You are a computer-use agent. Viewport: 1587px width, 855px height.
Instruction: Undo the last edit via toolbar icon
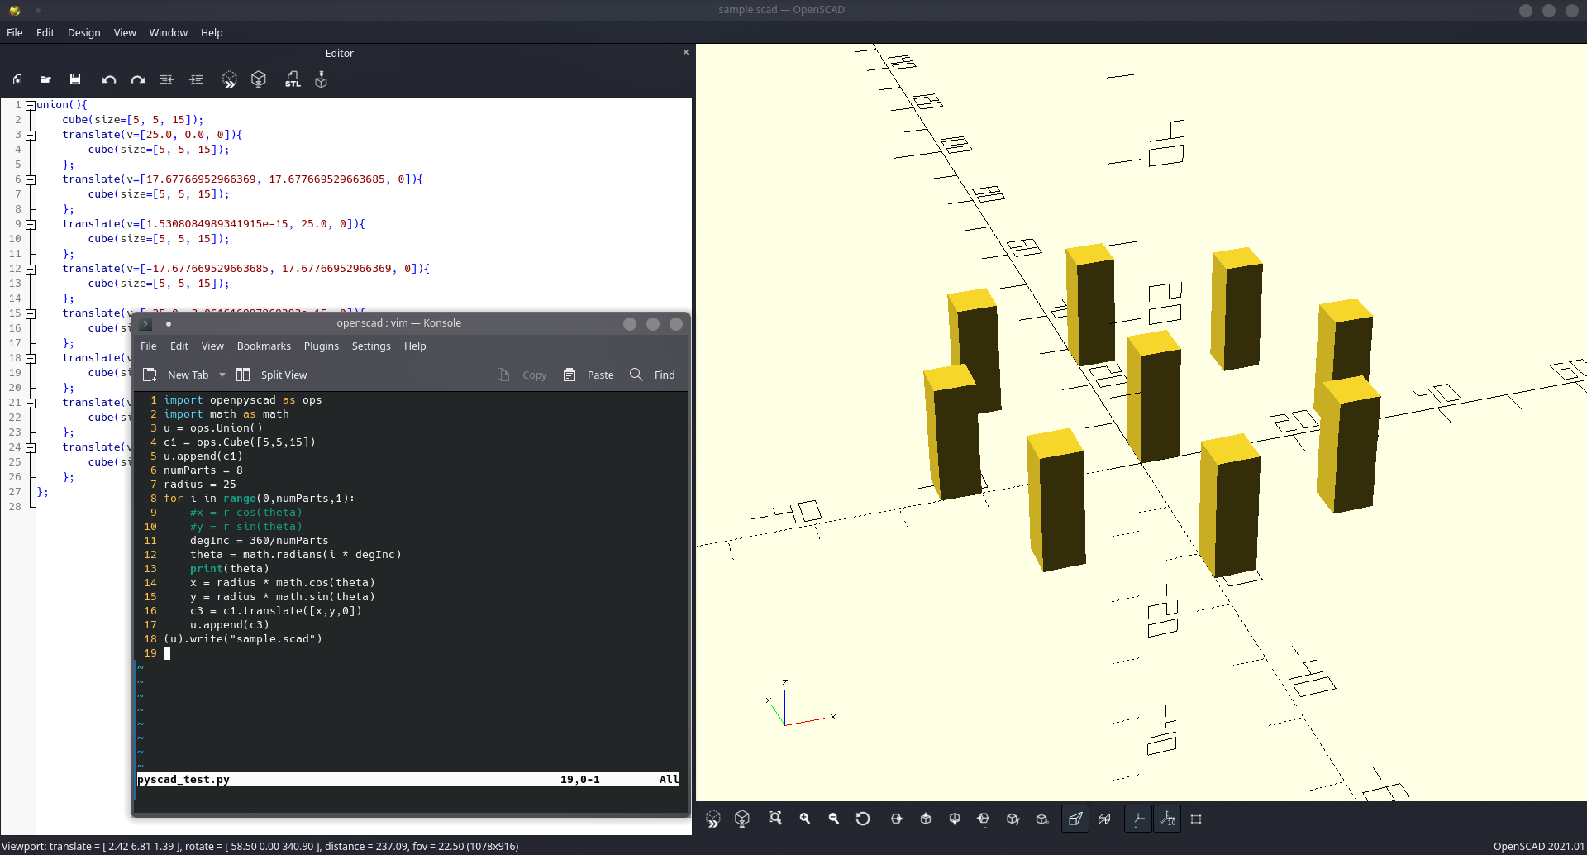pos(108,79)
